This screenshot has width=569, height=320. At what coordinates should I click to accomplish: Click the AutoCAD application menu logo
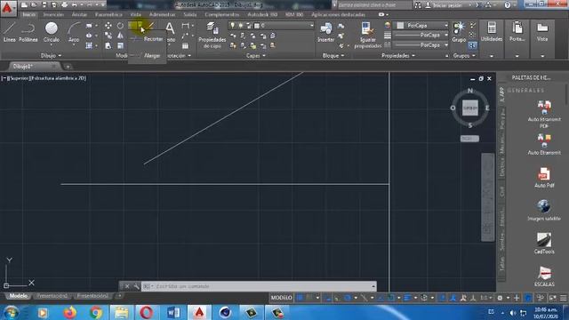[7, 8]
